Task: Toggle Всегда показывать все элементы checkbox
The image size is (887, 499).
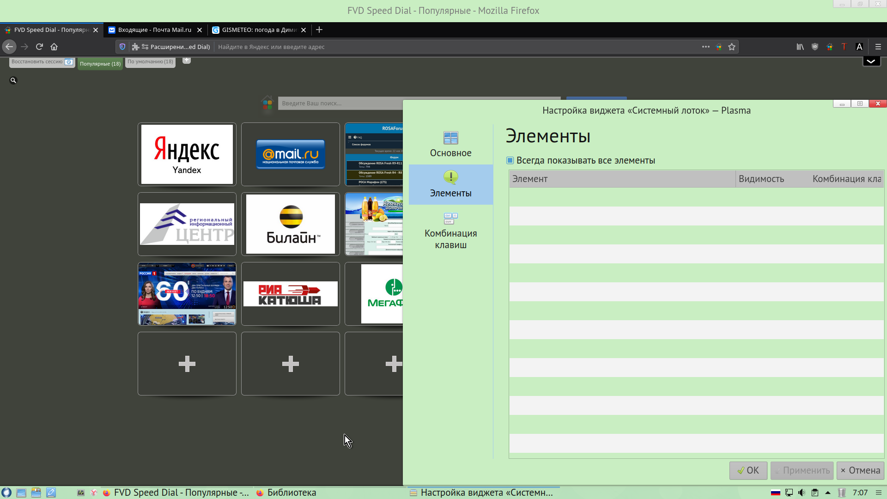Action: pyautogui.click(x=510, y=160)
